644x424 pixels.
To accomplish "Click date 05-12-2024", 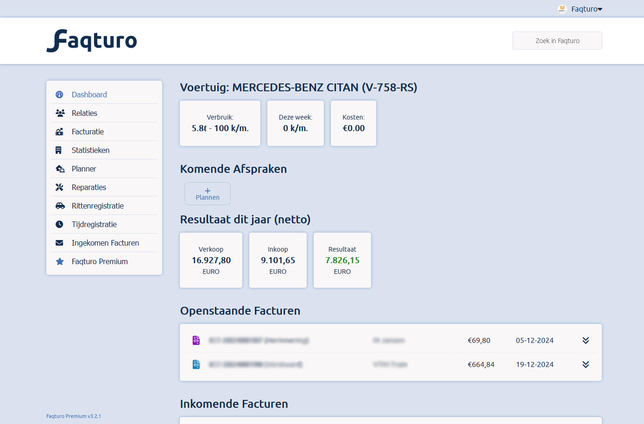I will (535, 340).
